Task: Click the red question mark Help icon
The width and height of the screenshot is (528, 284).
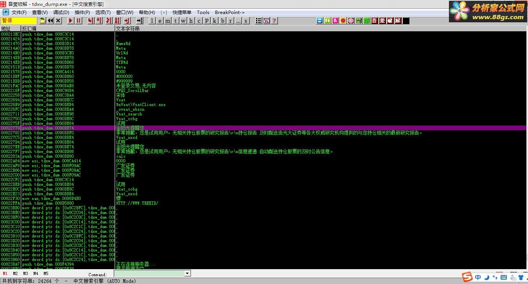Action: (x=274, y=21)
